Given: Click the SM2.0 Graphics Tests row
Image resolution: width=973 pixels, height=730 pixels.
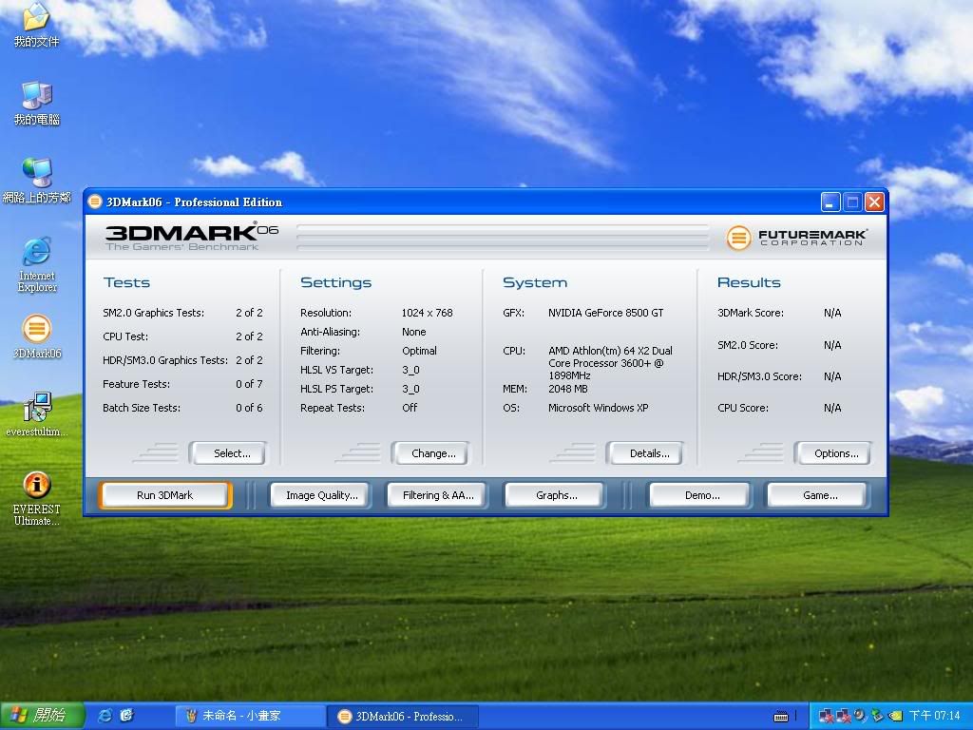Looking at the screenshot, I should click(183, 313).
